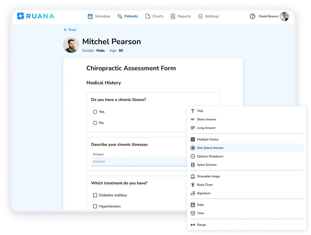The width and height of the screenshot is (311, 235).
Task: Select the Spine Scheme field icon
Action: click(193, 165)
